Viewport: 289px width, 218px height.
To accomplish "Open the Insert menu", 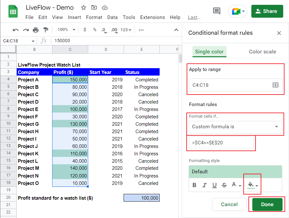I will [x=74, y=17].
